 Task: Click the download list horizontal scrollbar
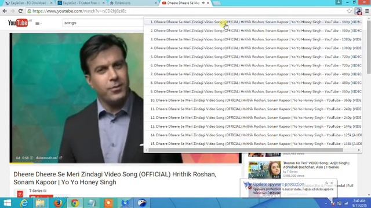tap(246, 150)
